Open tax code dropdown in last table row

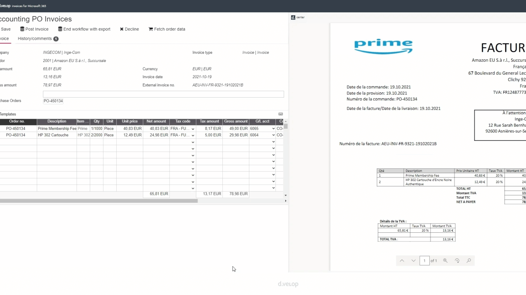(193, 188)
